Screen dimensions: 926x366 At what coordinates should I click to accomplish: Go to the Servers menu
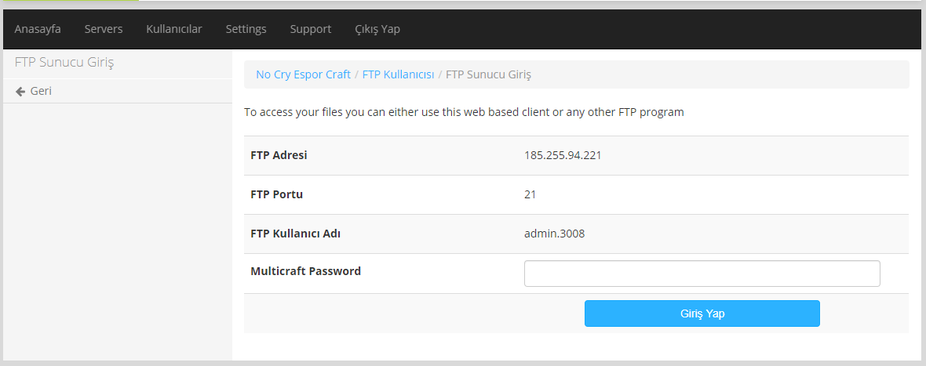coord(104,29)
